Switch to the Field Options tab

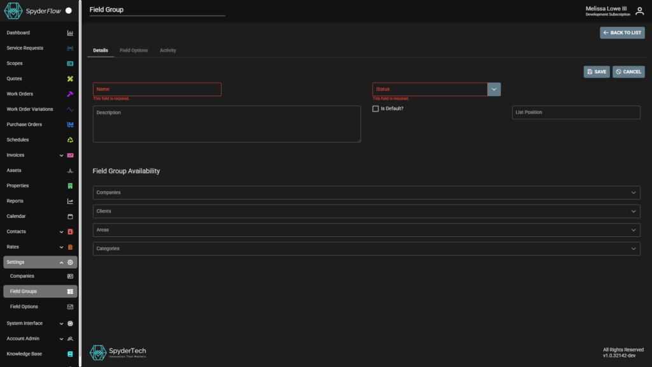point(134,50)
